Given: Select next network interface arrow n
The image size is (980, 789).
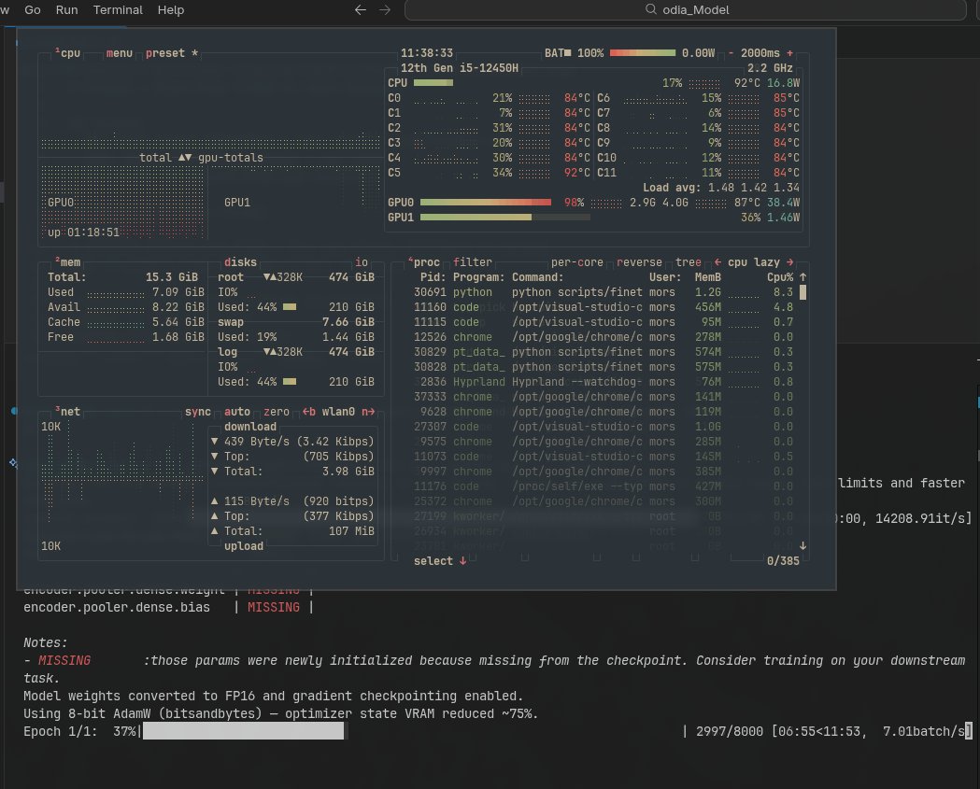Looking at the screenshot, I should click(x=368, y=412).
